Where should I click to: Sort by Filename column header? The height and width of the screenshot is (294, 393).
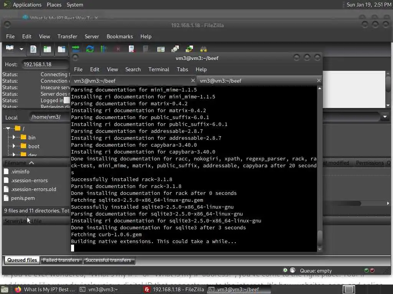click(36, 163)
